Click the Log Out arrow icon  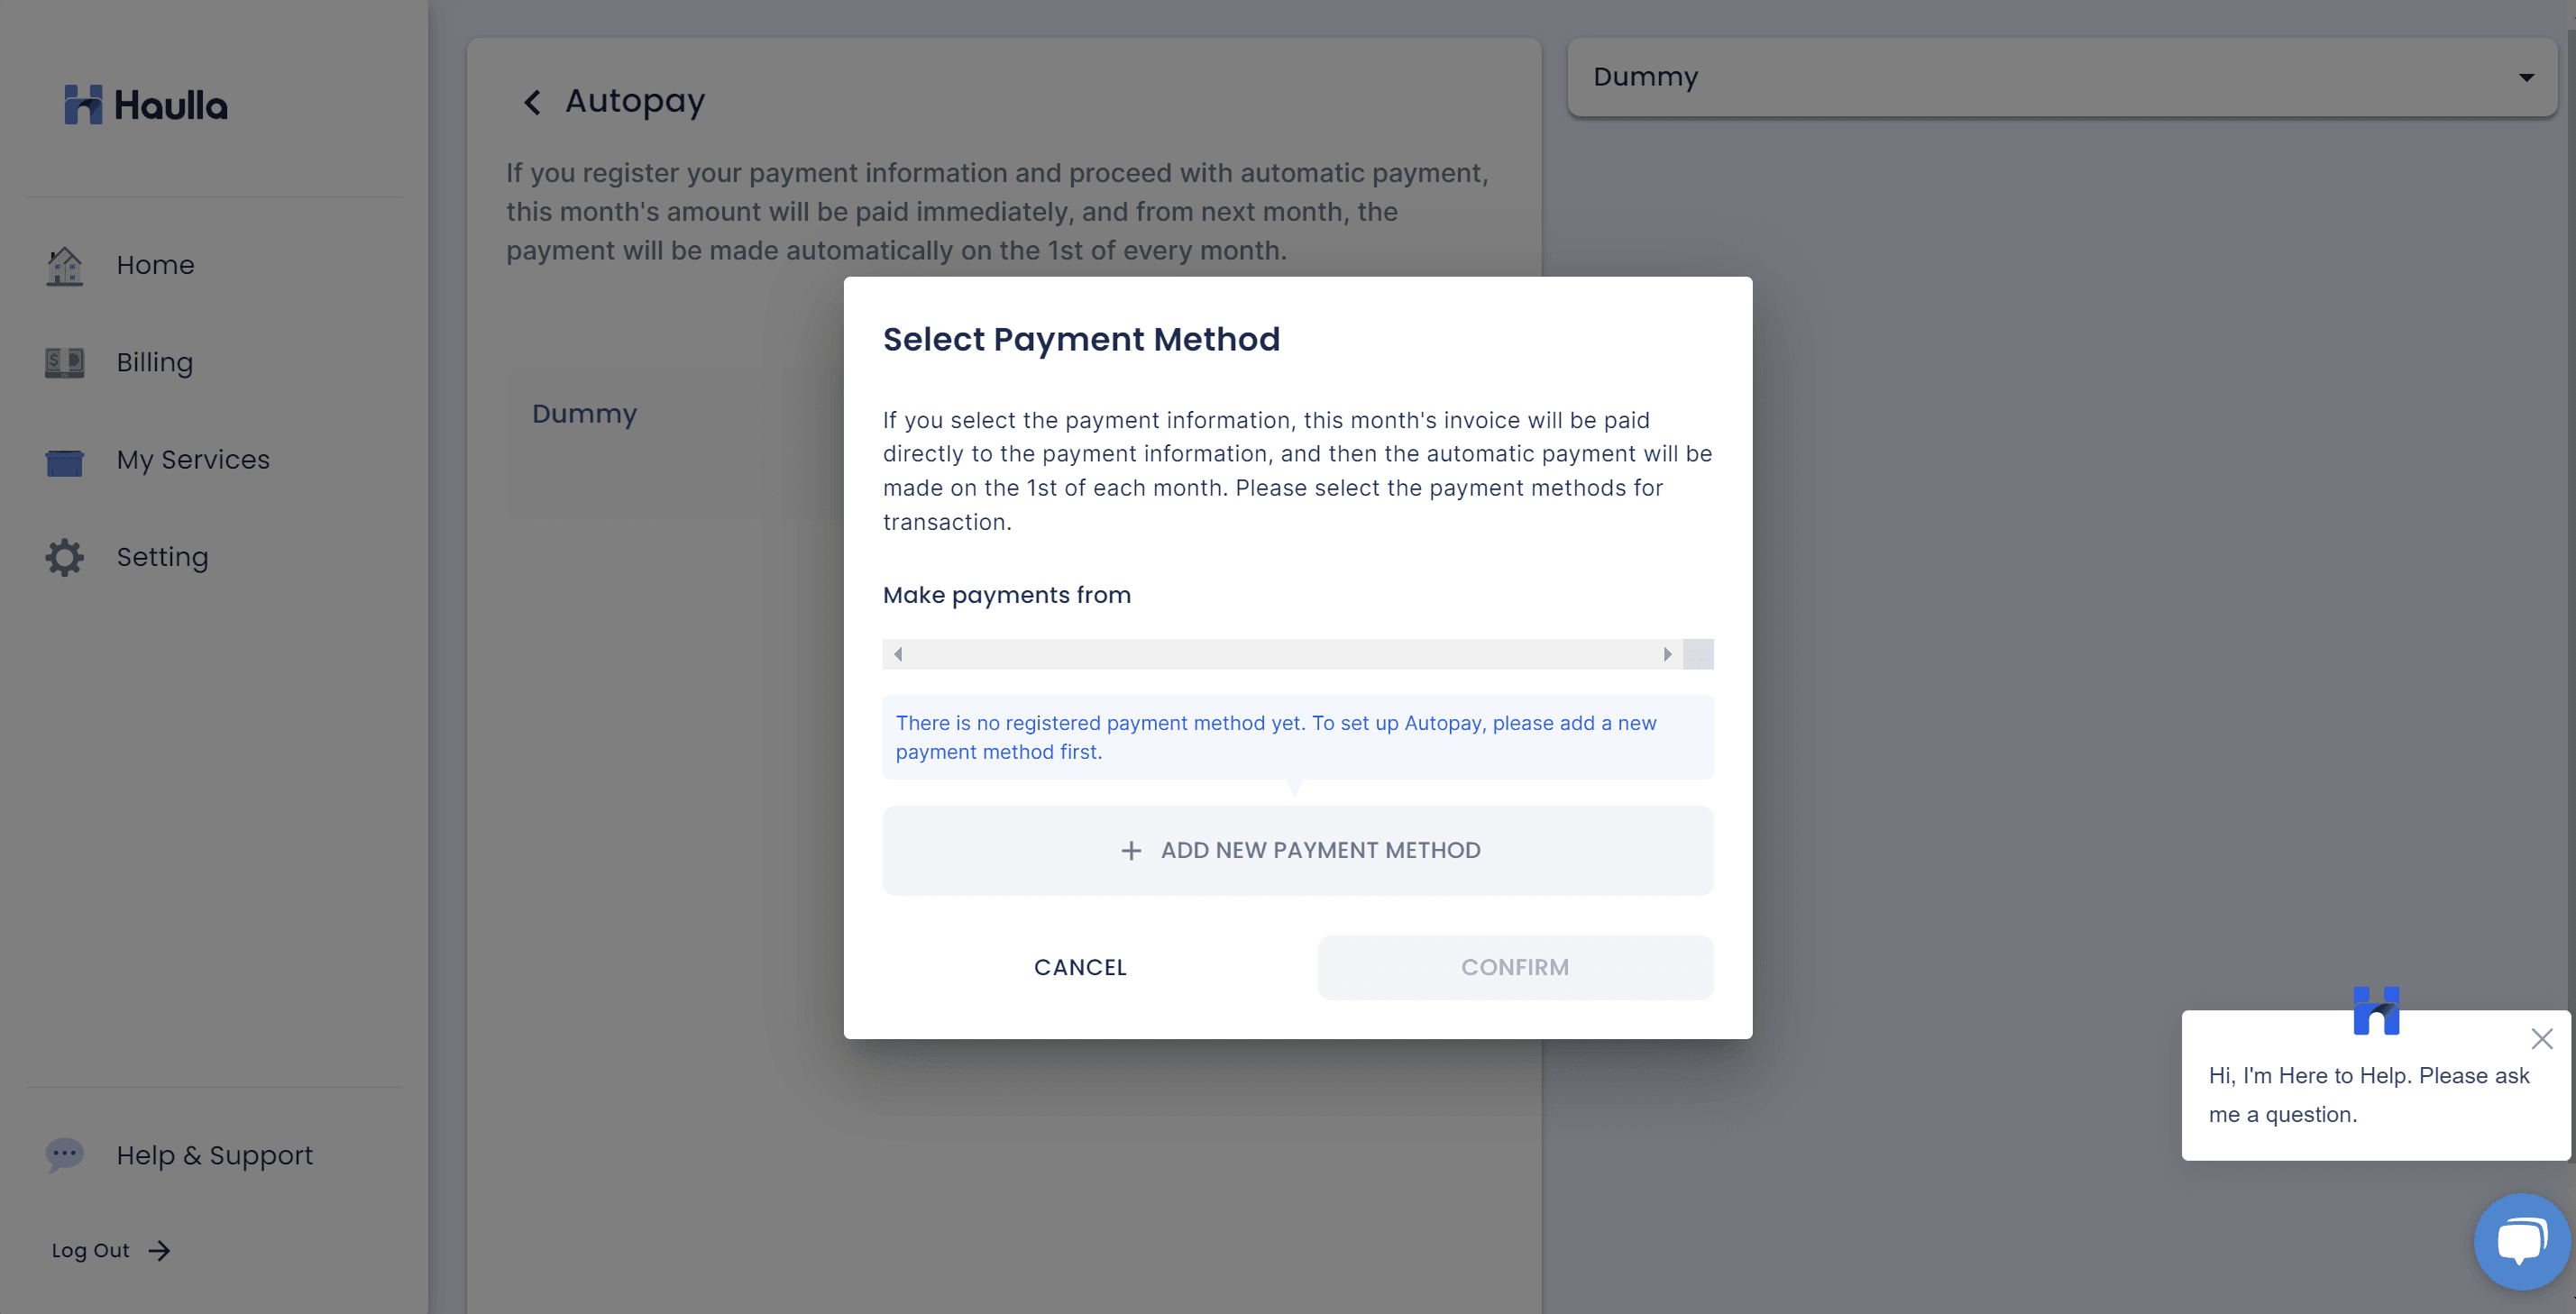click(160, 1251)
